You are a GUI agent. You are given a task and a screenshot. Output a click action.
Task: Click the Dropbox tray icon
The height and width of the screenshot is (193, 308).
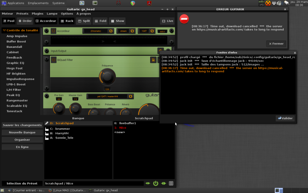coord(274,3)
